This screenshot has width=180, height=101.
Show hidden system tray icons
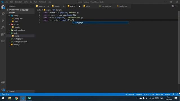(x=137, y=98)
